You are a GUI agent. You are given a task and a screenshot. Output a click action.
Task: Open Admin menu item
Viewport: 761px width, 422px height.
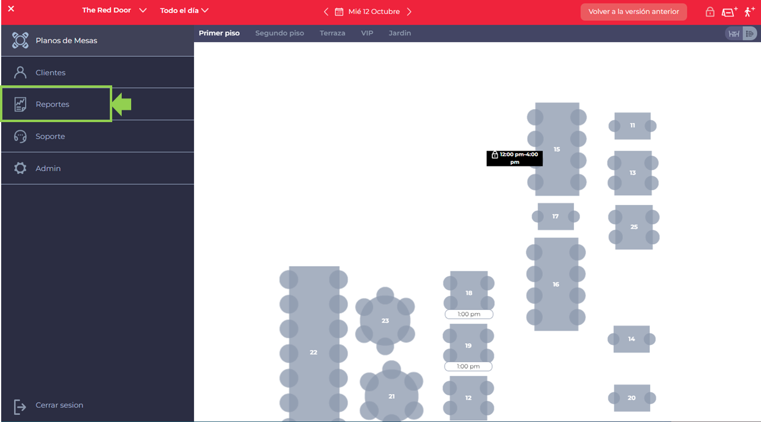pyautogui.click(x=97, y=168)
